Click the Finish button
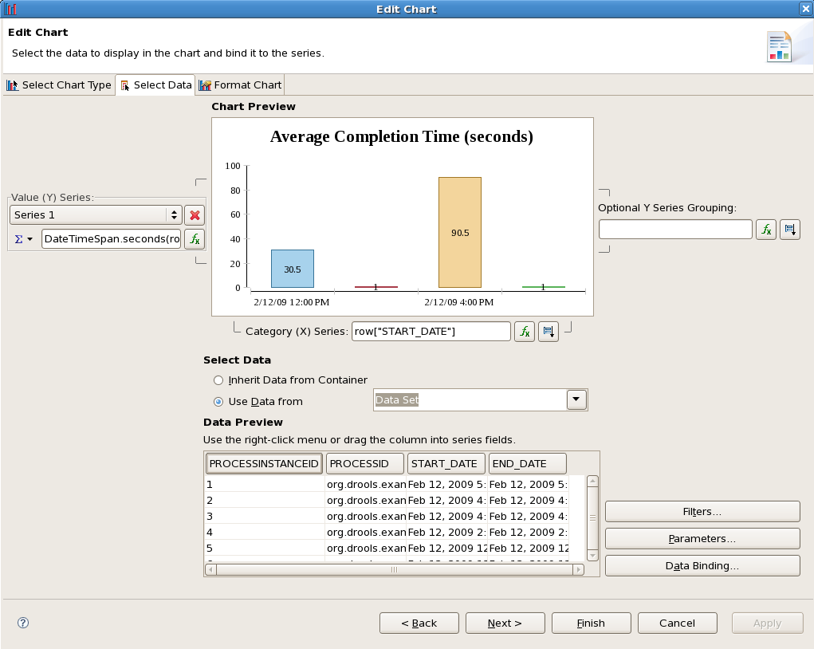The height and width of the screenshot is (649, 814). click(x=591, y=623)
